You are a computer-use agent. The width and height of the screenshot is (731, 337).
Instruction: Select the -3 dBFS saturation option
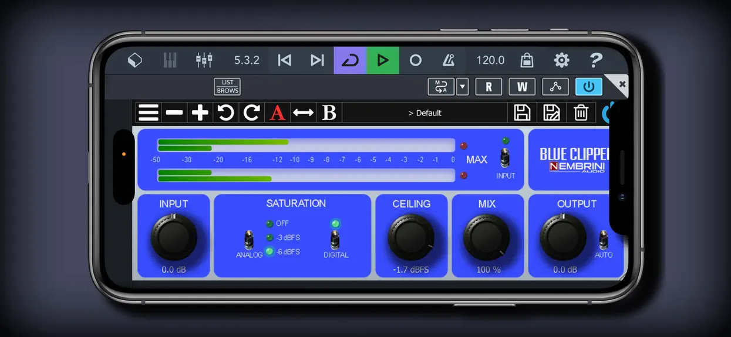coord(270,238)
